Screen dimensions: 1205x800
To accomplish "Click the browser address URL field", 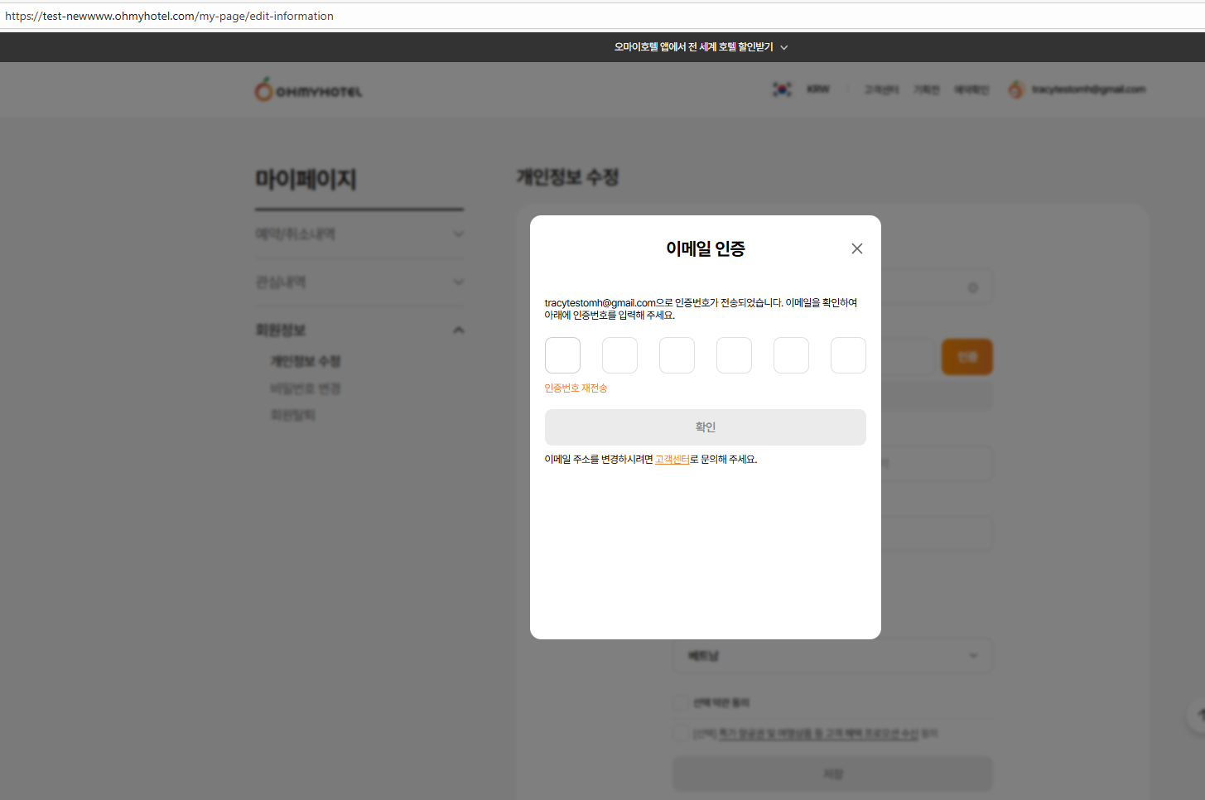I will pyautogui.click(x=602, y=16).
